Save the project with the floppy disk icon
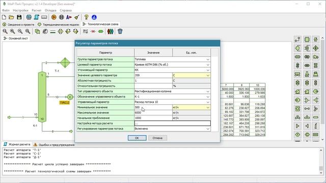The height and width of the screenshot is (183, 326). 19,17
